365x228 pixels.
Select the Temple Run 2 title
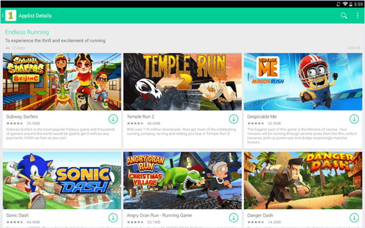141,117
